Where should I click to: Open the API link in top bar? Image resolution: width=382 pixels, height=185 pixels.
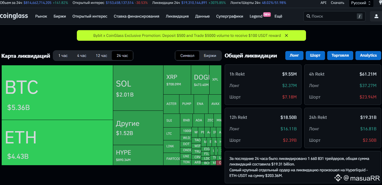click(x=323, y=3)
